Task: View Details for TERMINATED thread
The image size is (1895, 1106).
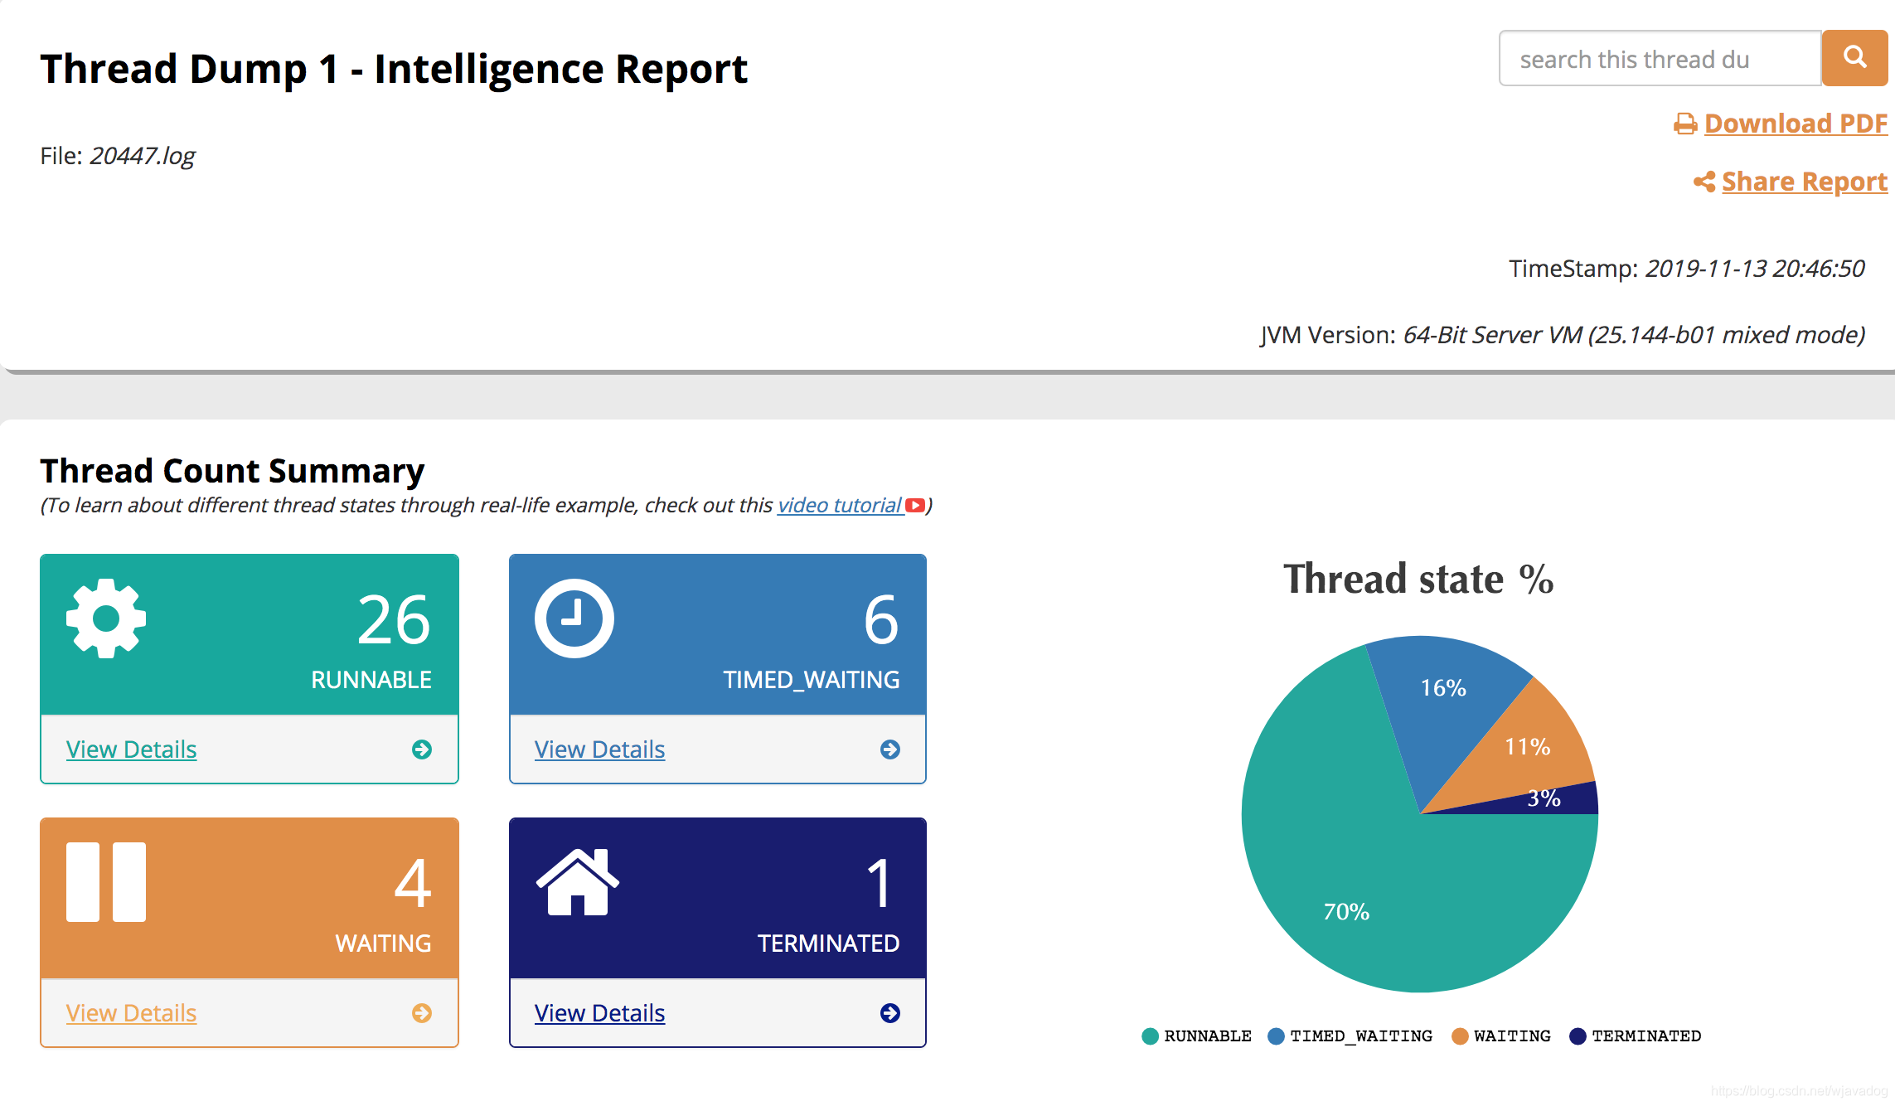Action: pyautogui.click(x=599, y=1013)
